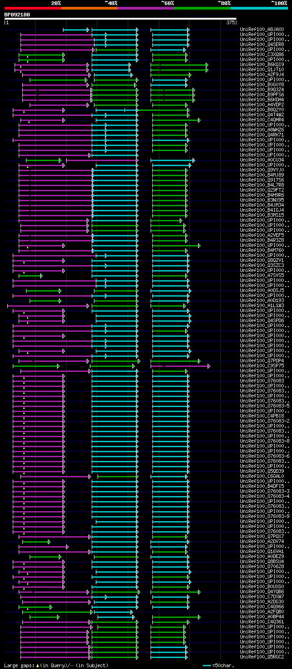Image resolution: width=292 pixels, height=669 pixels.
Task: Select hit label UniRef100_B6KDH4
Action: coord(262,100)
